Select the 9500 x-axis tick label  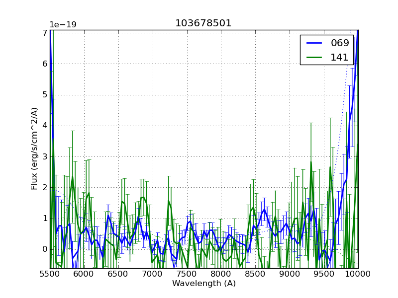click(x=324, y=274)
